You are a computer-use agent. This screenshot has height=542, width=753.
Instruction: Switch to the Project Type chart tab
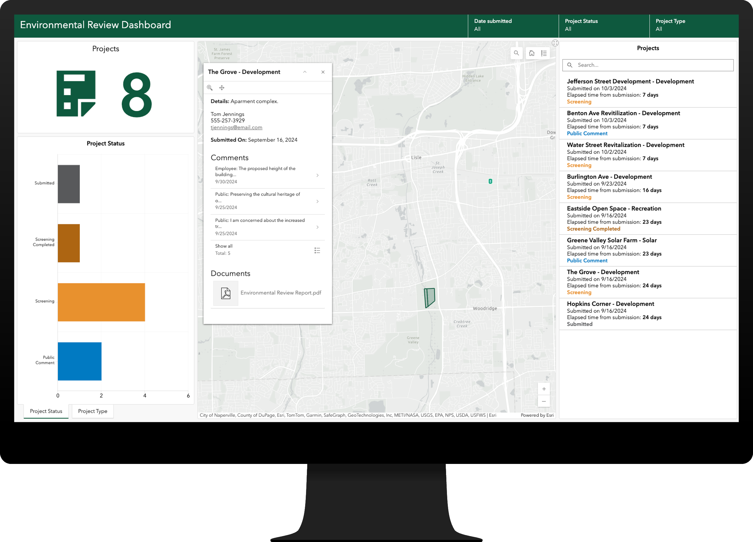click(93, 411)
